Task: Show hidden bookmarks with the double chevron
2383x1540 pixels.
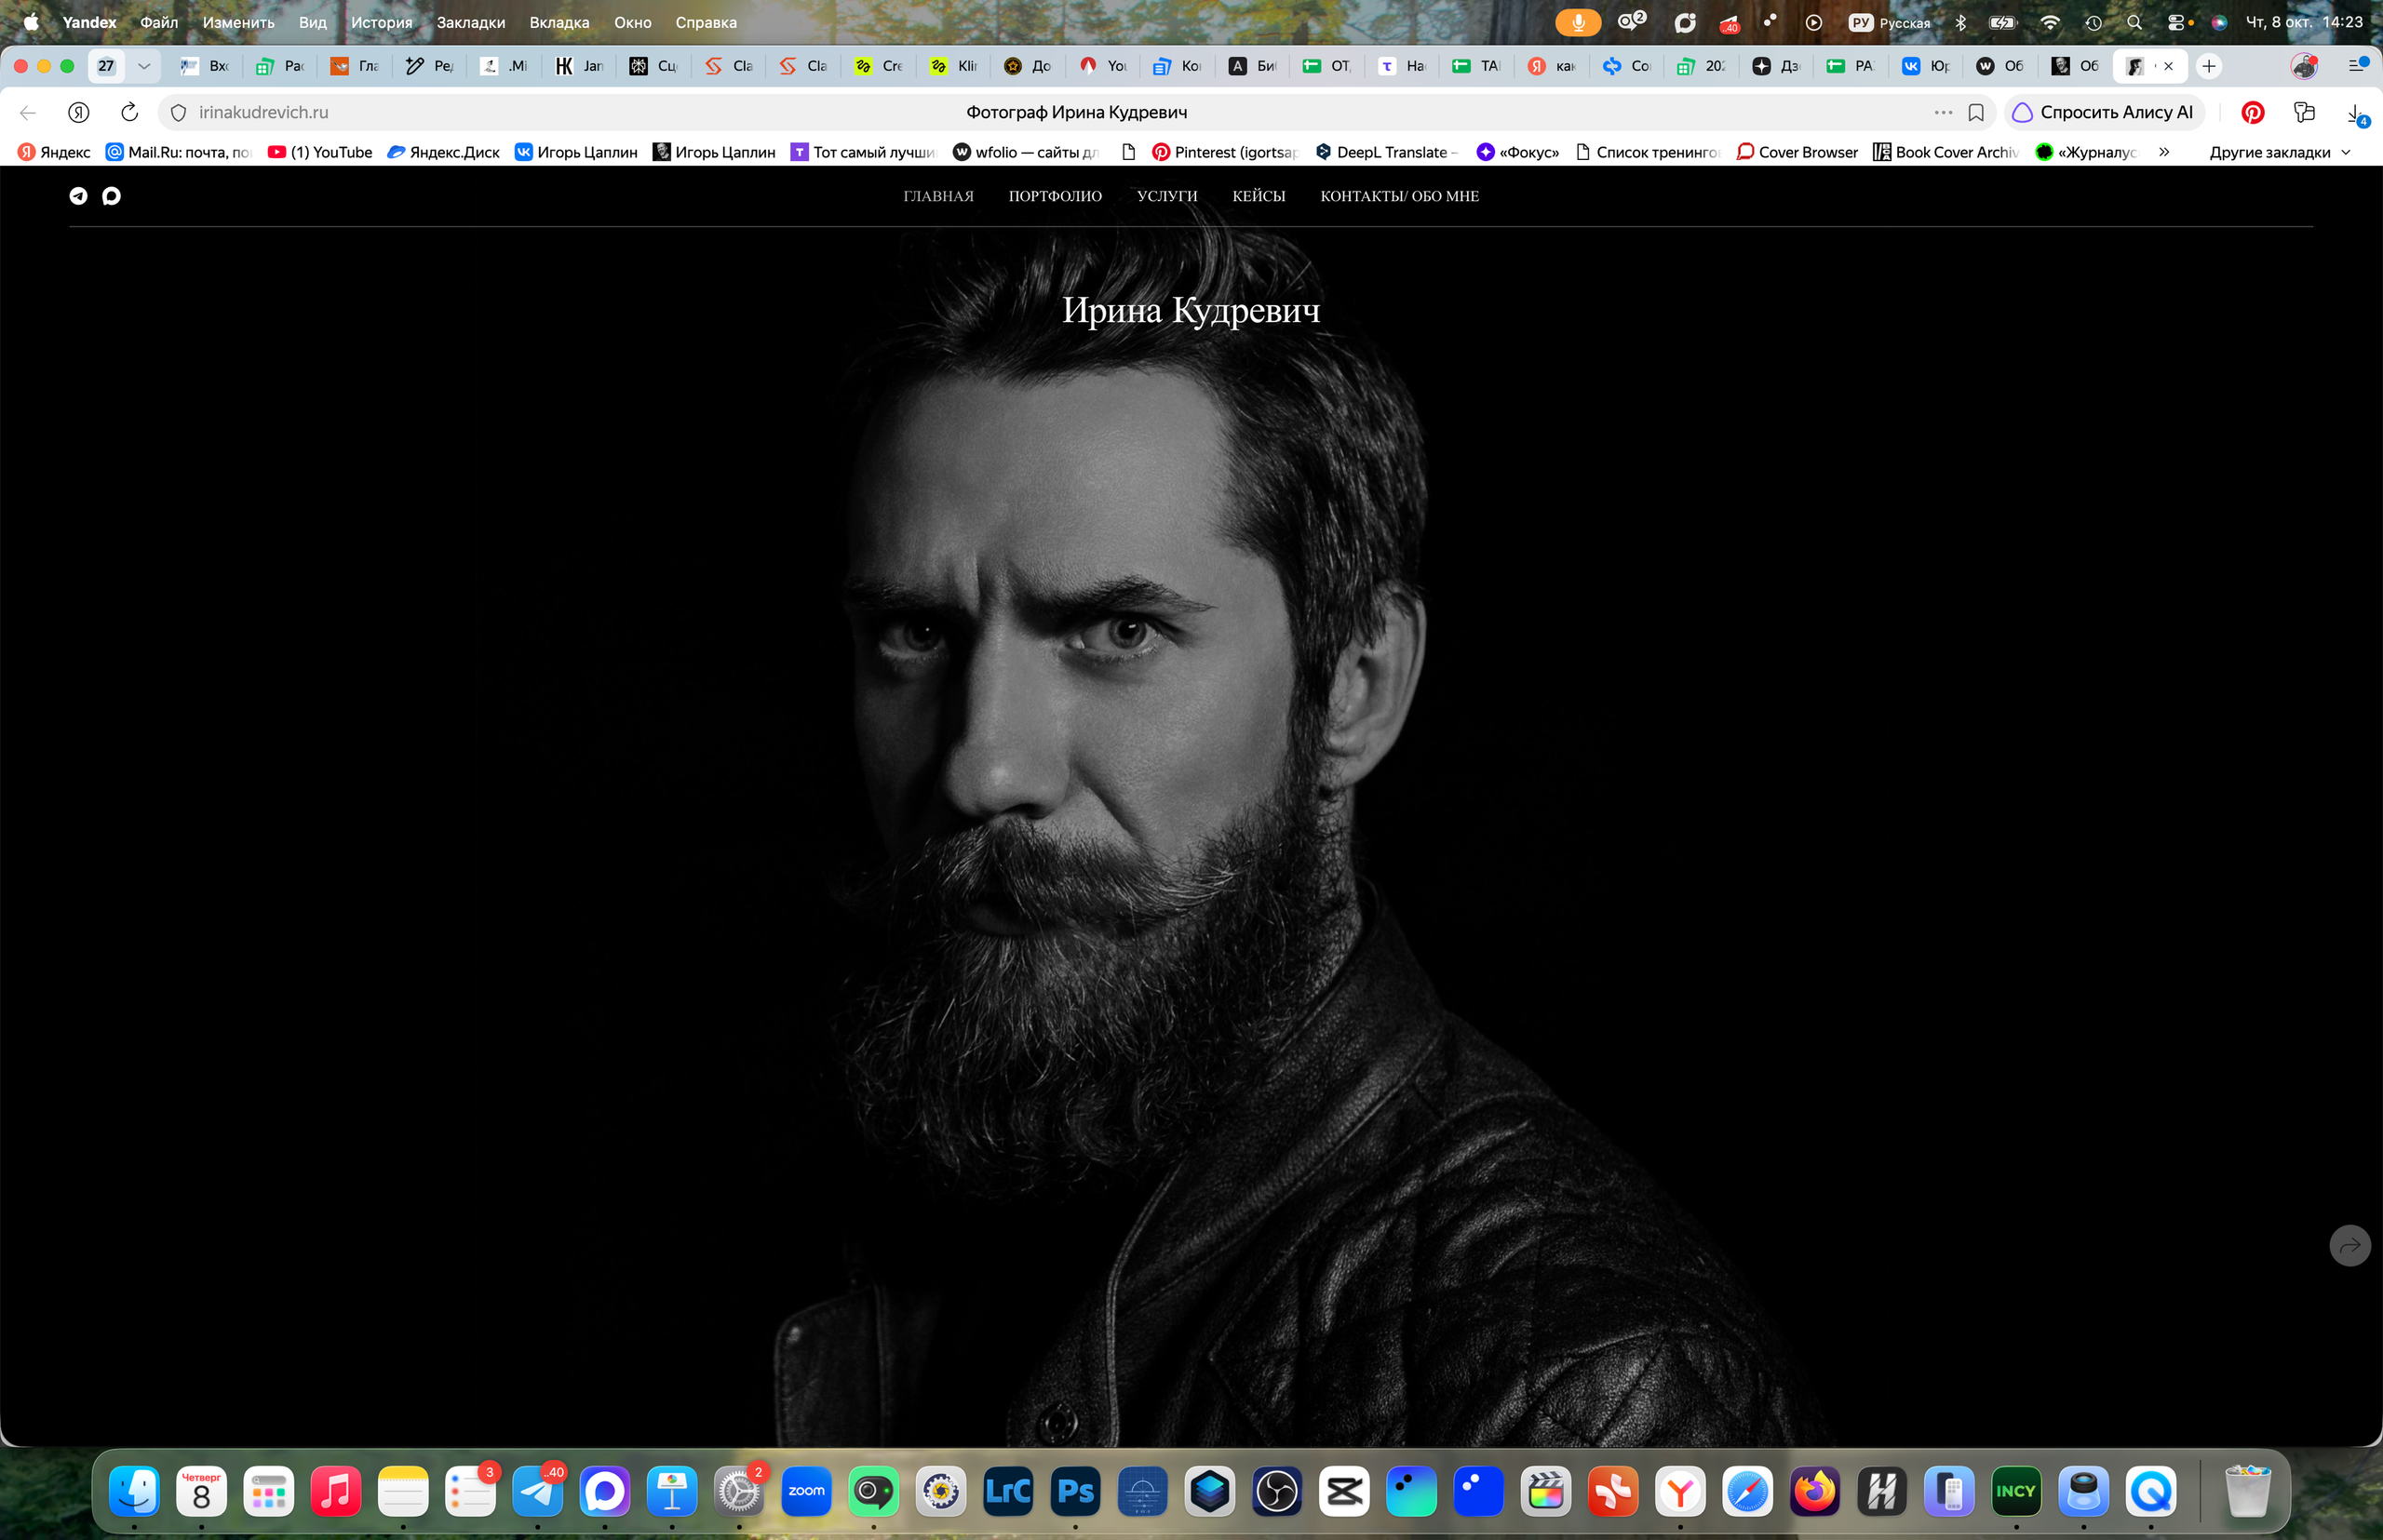Action: tap(2164, 152)
